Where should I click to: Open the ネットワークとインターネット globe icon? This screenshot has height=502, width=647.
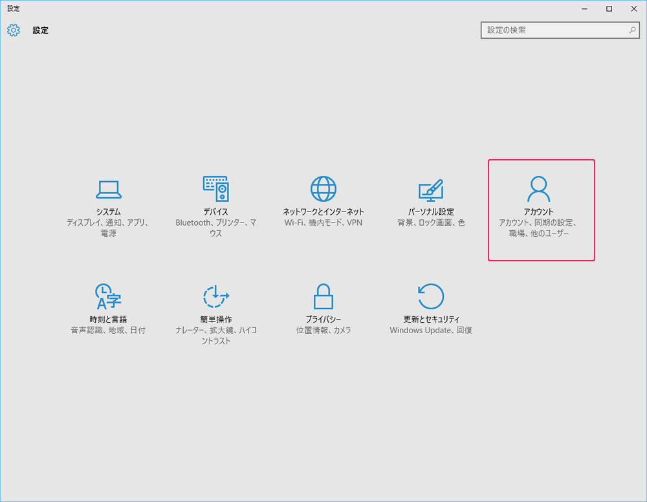click(323, 189)
